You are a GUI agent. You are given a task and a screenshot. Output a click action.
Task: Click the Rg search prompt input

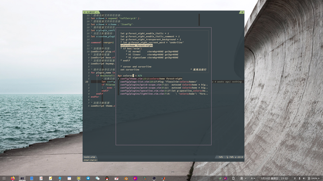128,76
